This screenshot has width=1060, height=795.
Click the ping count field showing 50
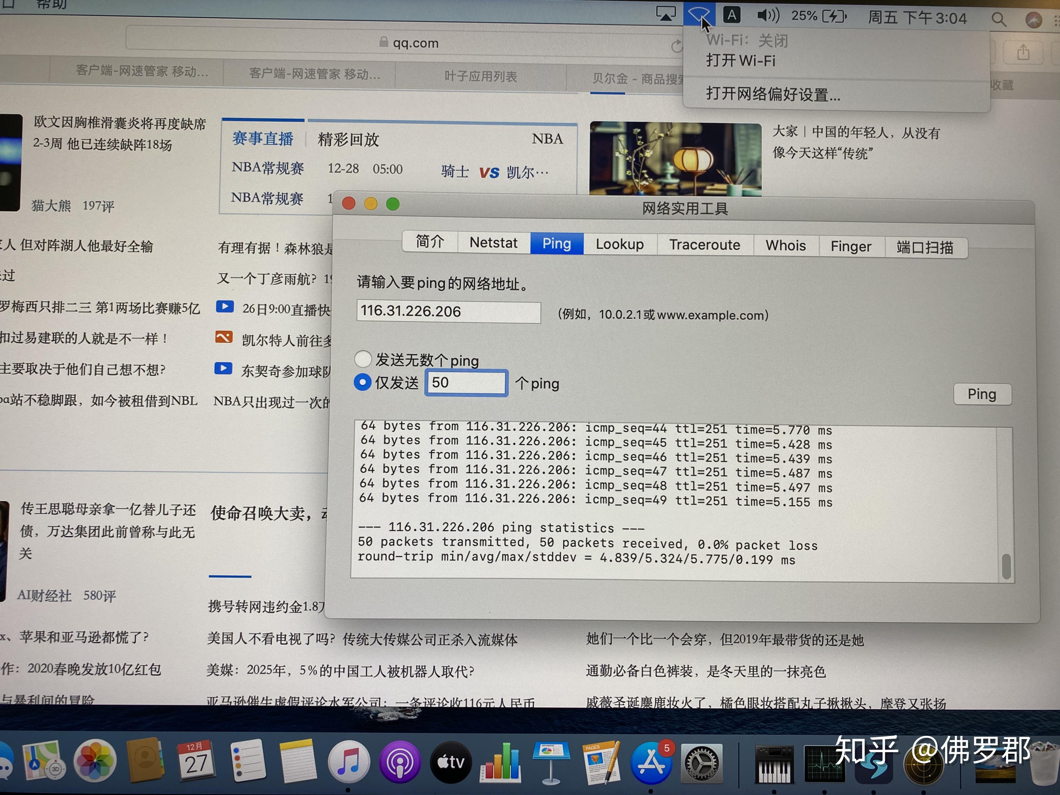pos(466,383)
